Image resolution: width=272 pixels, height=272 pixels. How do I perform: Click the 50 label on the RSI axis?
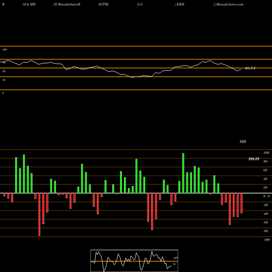[x=4, y=71]
